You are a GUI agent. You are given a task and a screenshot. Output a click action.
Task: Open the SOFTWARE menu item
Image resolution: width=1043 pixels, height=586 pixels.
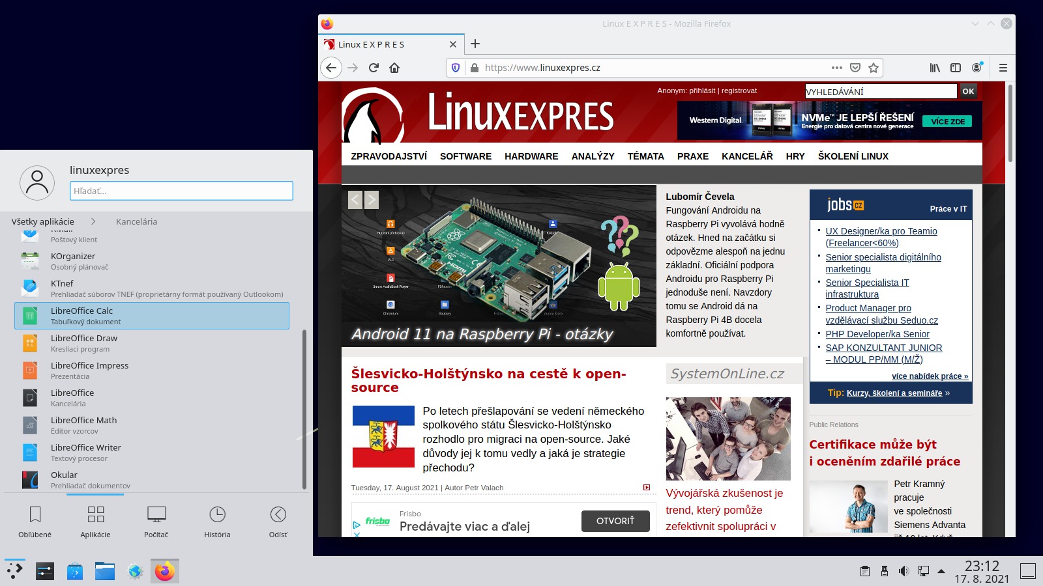[465, 156]
